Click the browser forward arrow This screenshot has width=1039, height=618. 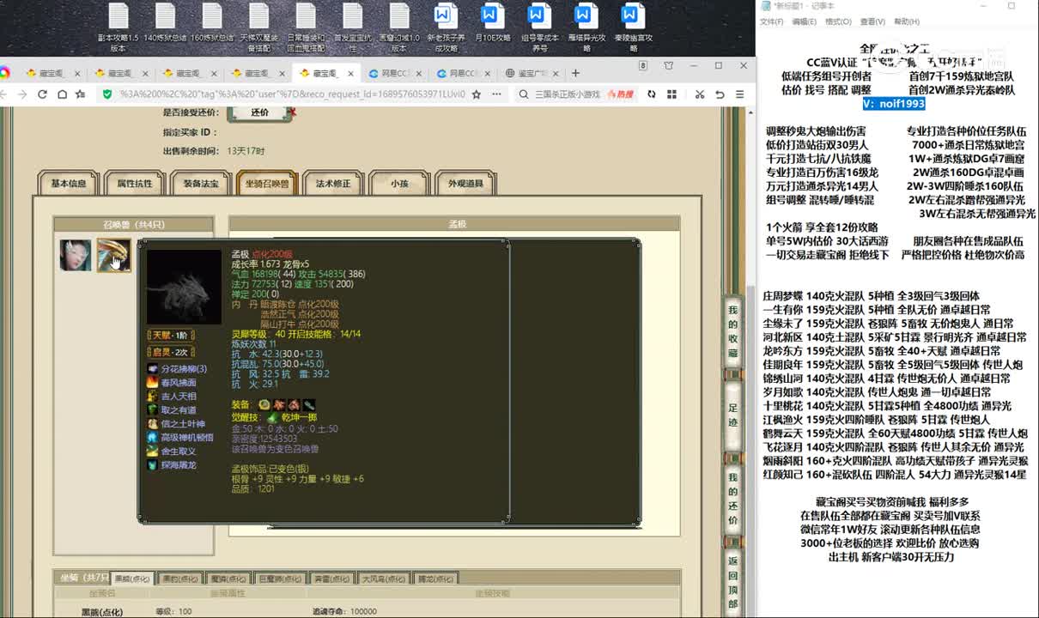coord(22,94)
